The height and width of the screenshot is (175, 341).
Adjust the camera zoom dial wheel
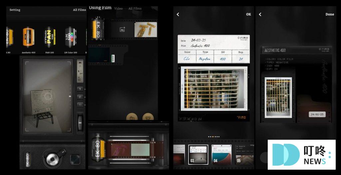(x=80, y=123)
